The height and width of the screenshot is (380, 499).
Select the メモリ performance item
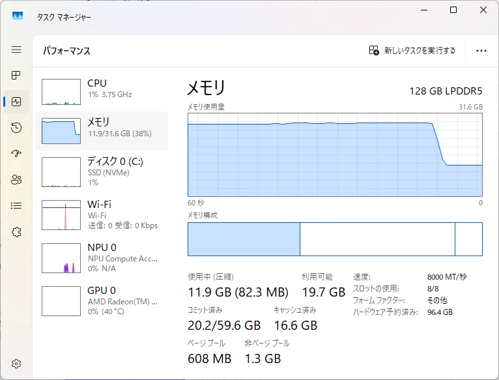[x=102, y=131]
